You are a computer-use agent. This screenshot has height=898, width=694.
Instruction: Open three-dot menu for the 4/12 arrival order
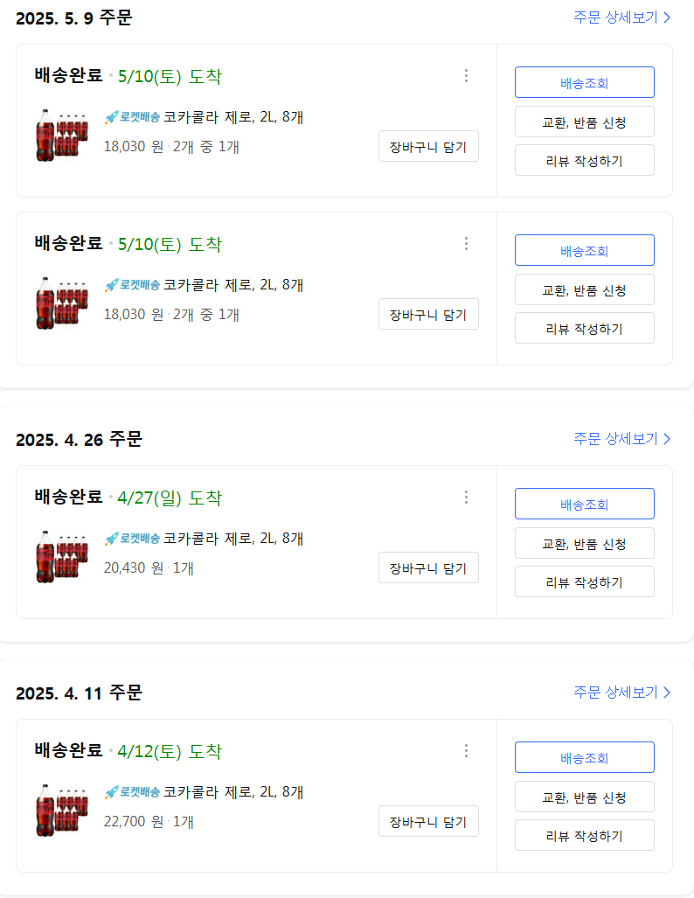[x=466, y=751]
